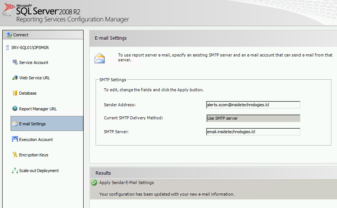Screen dimensions: 337x208
Task: Click the Scale-out Deployment network icon
Action: coord(15,171)
